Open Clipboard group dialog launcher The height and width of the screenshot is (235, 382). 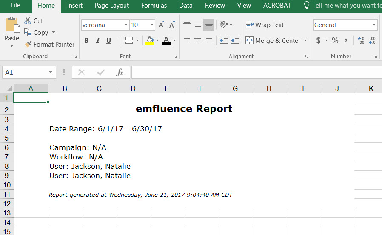pos(75,57)
